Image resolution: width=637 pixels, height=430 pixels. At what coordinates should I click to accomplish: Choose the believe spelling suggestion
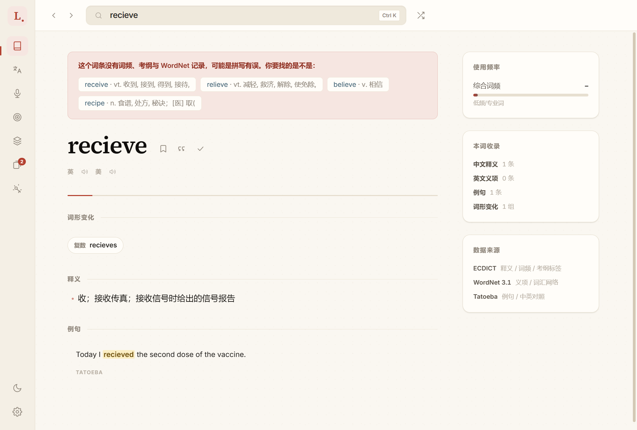pyautogui.click(x=358, y=84)
